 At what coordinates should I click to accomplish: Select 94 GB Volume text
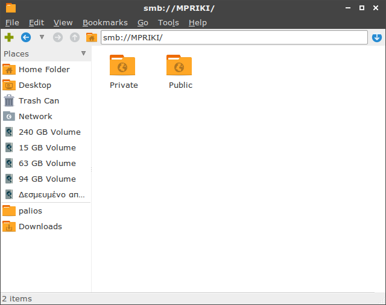coord(47,179)
